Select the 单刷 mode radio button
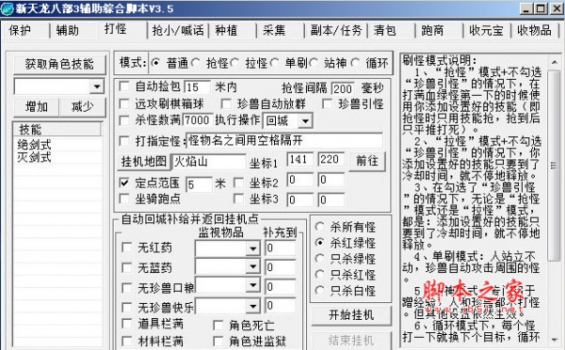Screen dimensions: 565x350 [274, 63]
